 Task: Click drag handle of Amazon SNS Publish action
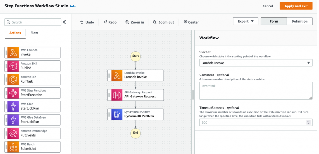(6, 66)
